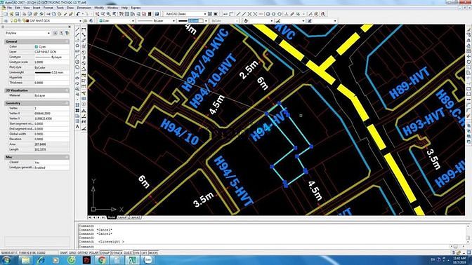Image resolution: width=472 pixels, height=265 pixels.
Task: Click the Windows Start button
Action: [6, 260]
